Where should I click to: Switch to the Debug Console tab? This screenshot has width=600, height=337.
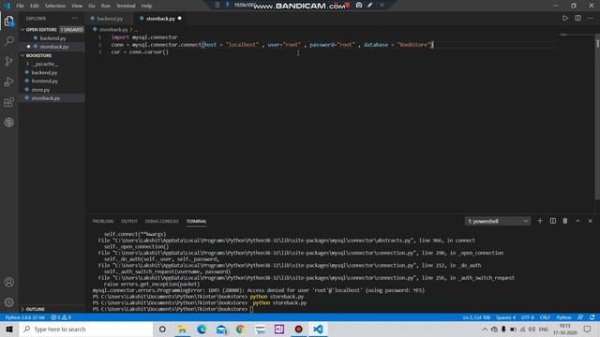click(161, 221)
